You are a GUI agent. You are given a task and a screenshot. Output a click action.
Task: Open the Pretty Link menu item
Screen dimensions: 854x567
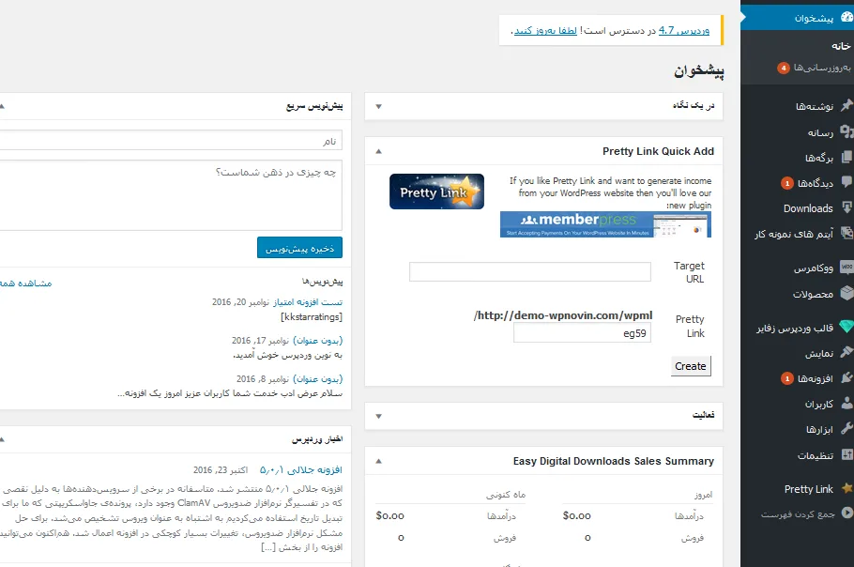click(808, 489)
